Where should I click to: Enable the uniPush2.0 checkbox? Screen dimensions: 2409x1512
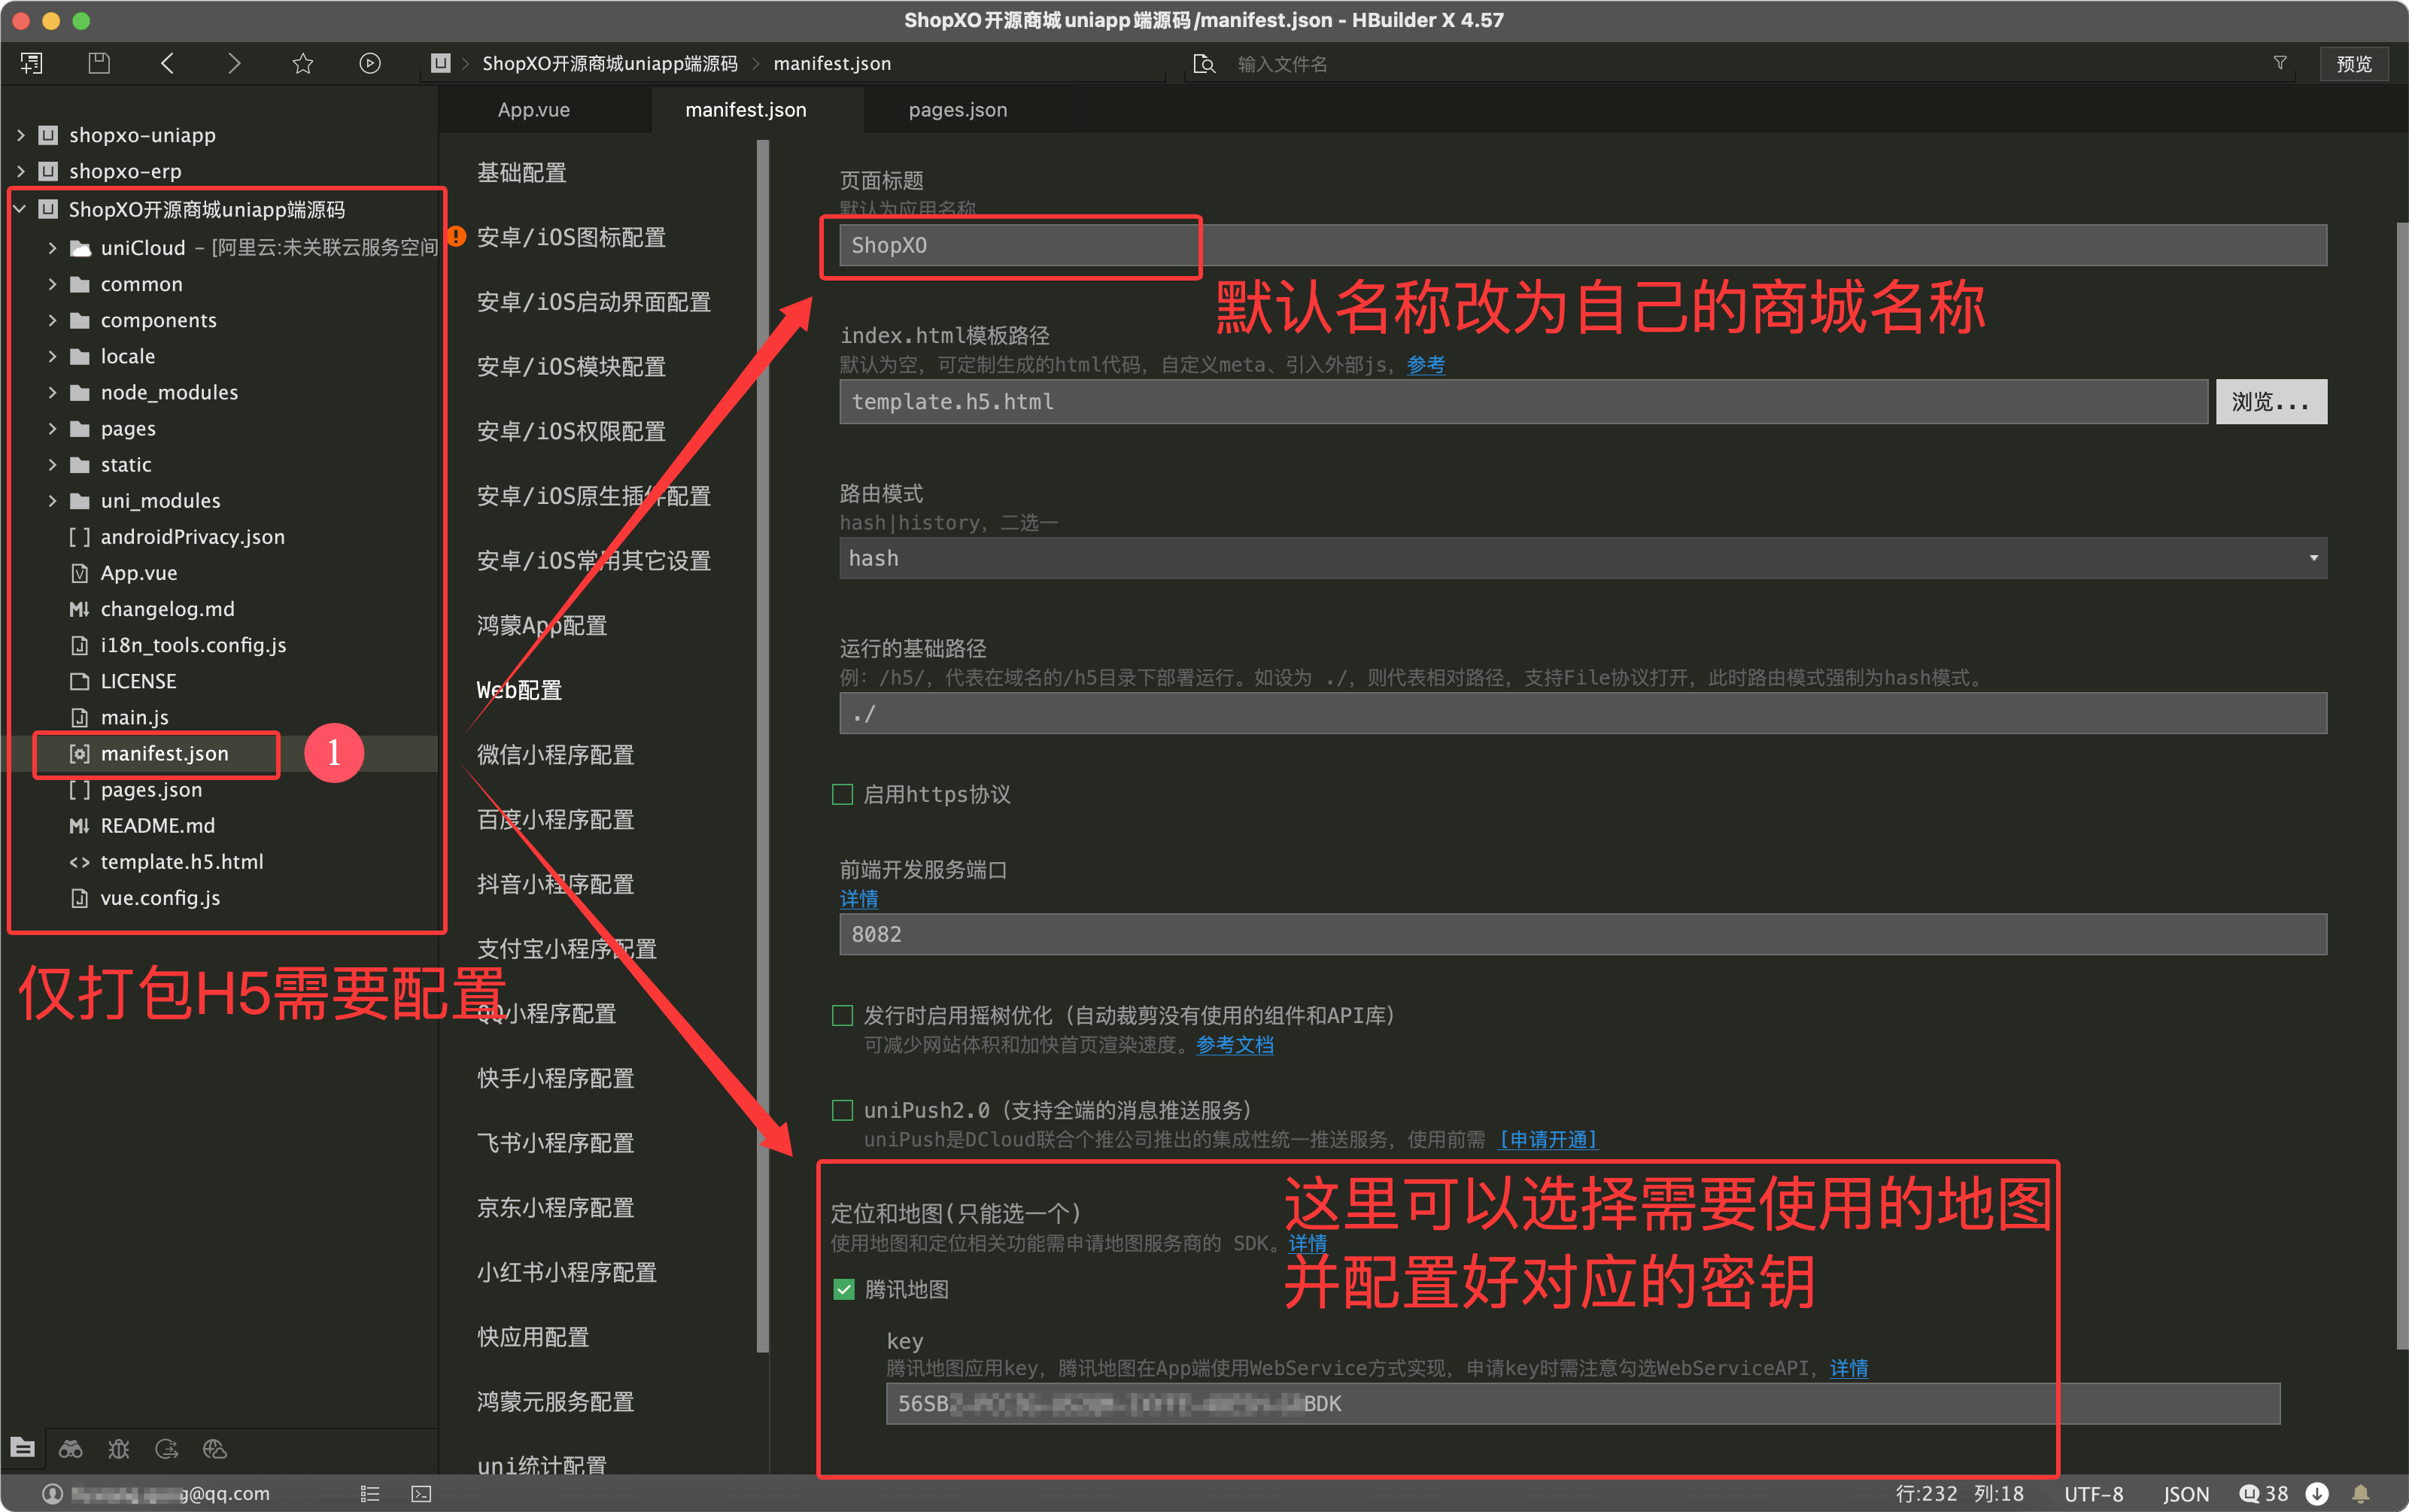843,1110
